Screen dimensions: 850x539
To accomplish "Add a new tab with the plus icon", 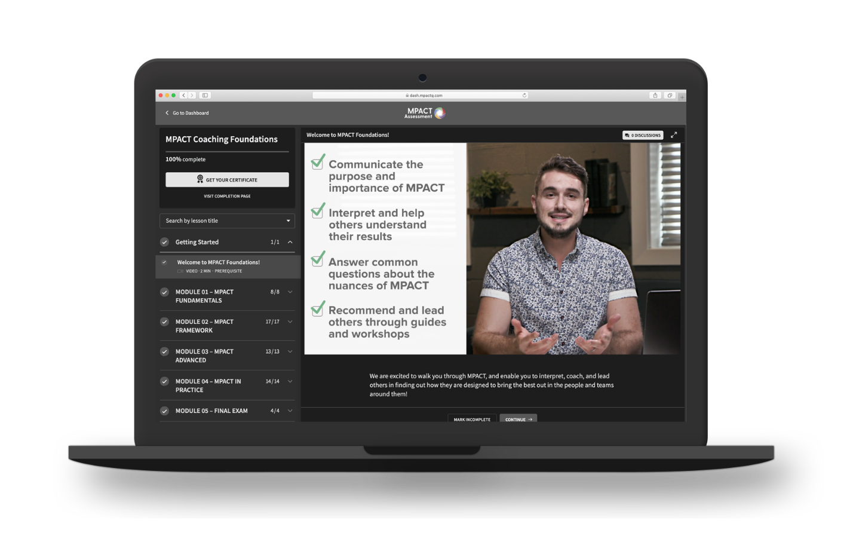I will click(682, 96).
